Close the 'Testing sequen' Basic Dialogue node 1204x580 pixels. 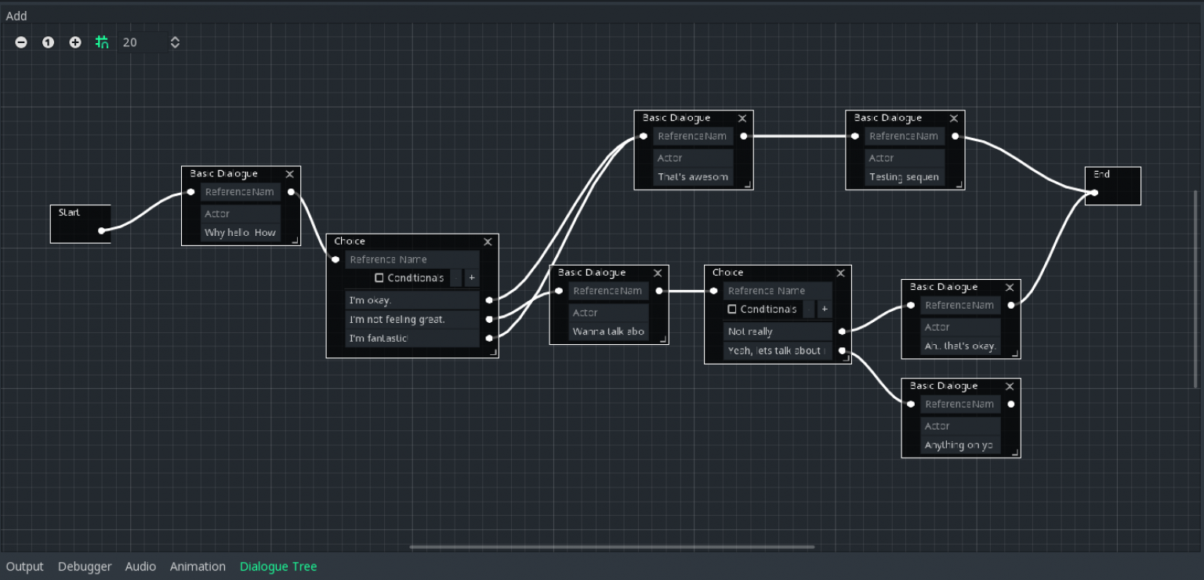(x=954, y=118)
